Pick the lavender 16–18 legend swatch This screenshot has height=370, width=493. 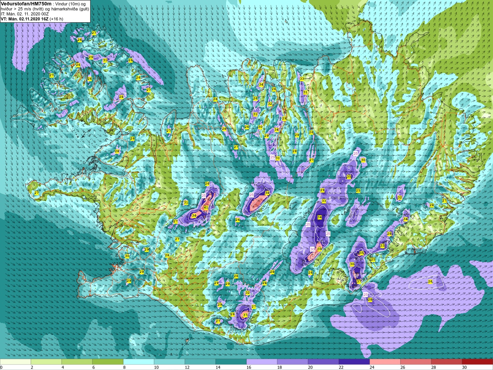(x=262, y=362)
